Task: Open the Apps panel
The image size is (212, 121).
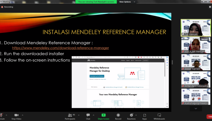Action: pos(144,116)
